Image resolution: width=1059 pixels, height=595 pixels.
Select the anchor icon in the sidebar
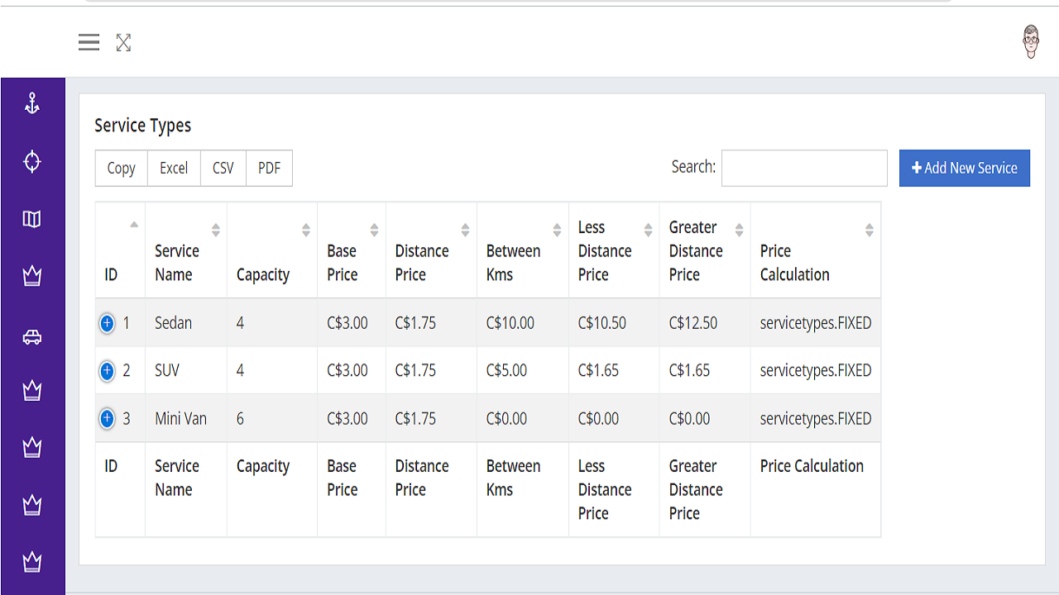tap(32, 103)
